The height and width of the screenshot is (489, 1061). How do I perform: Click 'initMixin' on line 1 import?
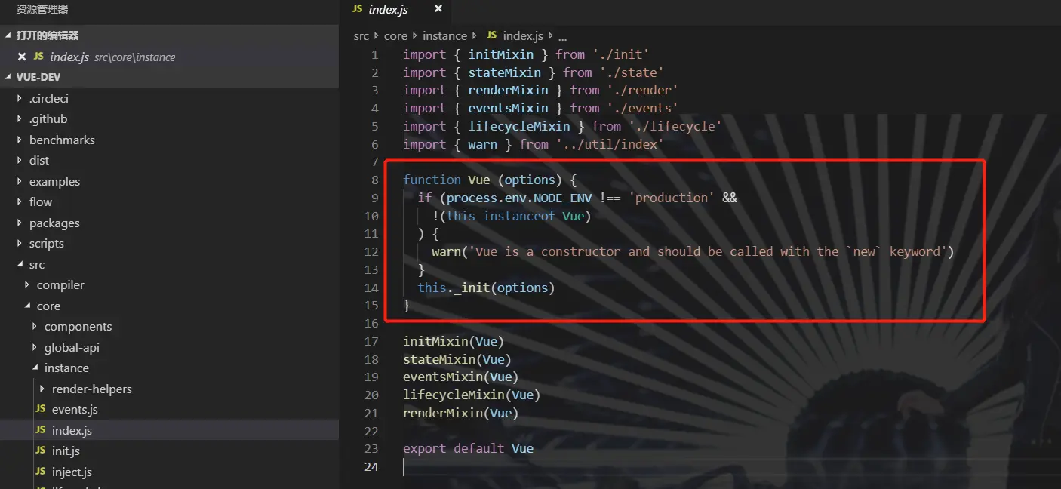pyautogui.click(x=500, y=54)
